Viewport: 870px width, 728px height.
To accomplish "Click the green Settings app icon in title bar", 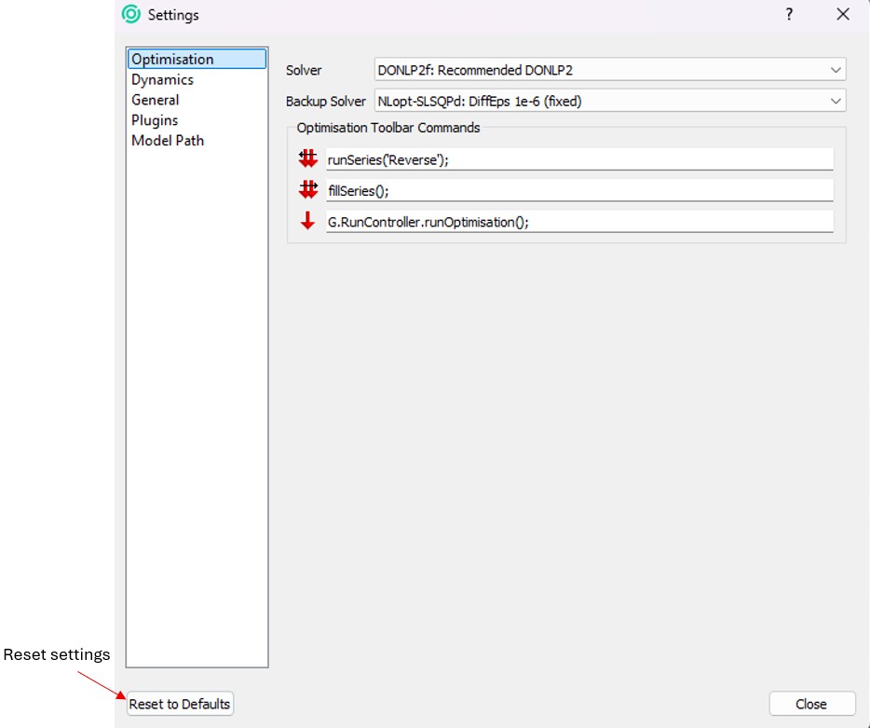I will click(132, 15).
